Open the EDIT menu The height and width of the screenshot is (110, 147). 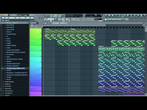7,18
